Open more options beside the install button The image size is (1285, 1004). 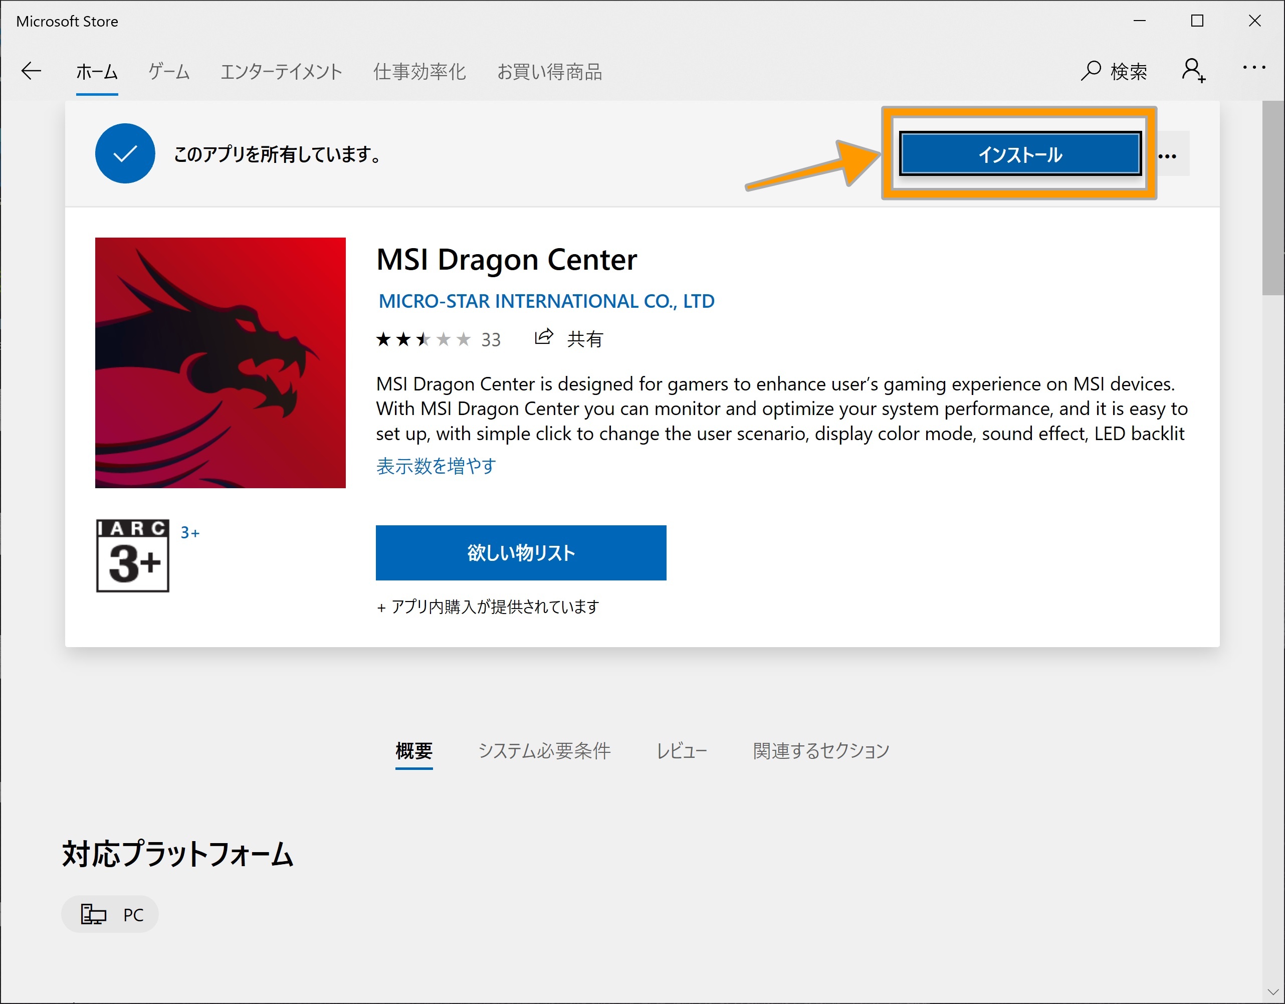click(x=1167, y=156)
